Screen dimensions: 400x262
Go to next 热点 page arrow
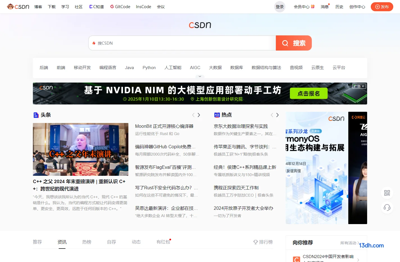pos(278,115)
